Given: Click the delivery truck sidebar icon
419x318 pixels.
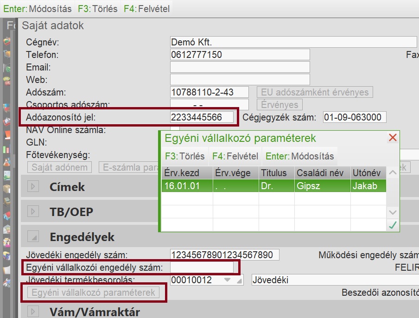Looking at the screenshot, I should (x=6, y=256).
